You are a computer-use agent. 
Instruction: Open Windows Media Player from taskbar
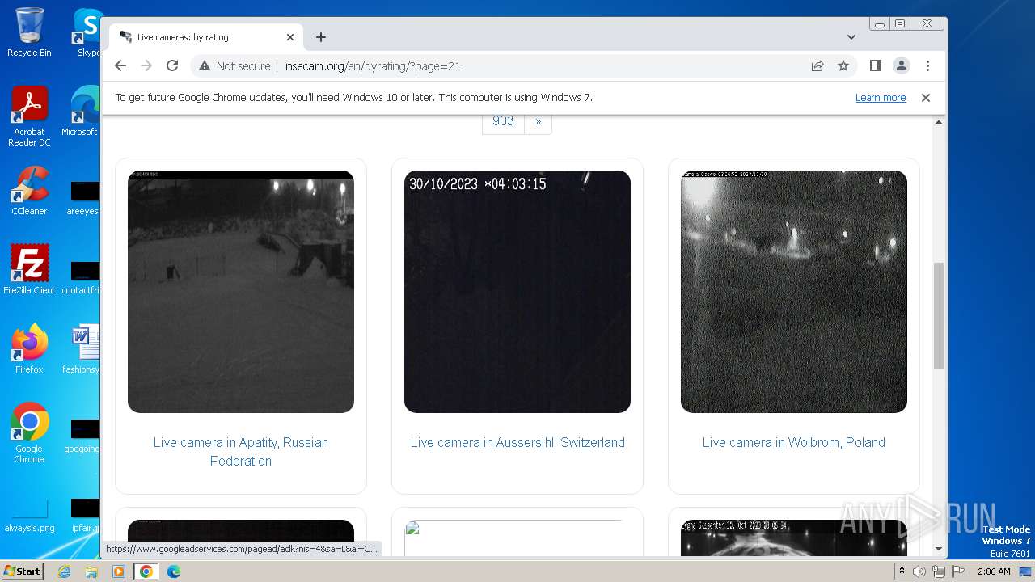click(119, 571)
